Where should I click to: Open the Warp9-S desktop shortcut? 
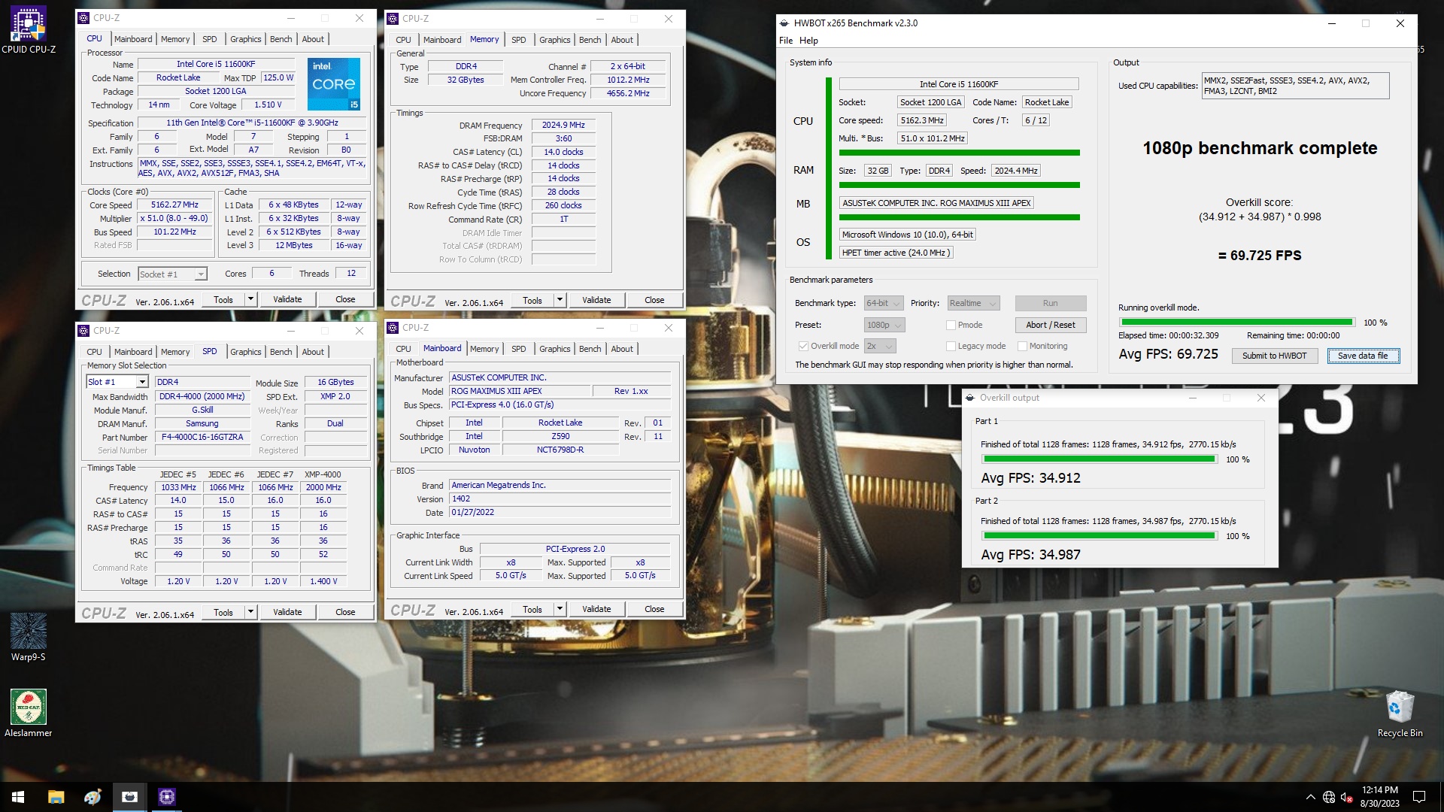[x=28, y=637]
